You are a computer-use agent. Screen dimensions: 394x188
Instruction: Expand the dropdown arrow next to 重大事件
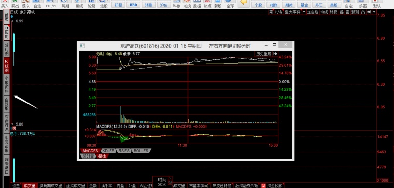[x=304, y=12]
